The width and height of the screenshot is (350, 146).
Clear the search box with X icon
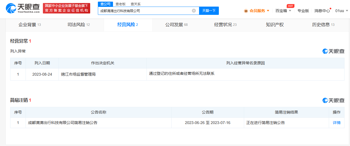click(194, 11)
